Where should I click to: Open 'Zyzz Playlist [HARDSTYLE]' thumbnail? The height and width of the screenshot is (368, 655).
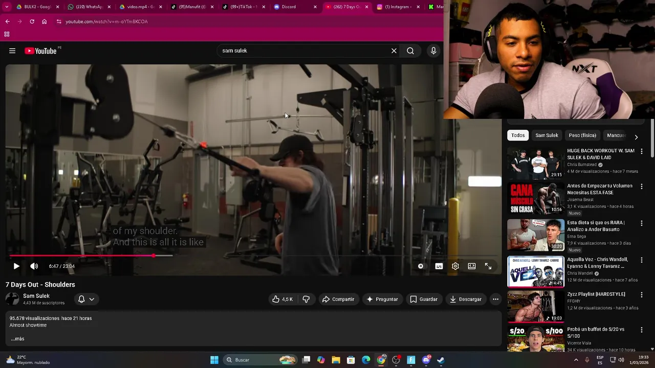point(536,307)
